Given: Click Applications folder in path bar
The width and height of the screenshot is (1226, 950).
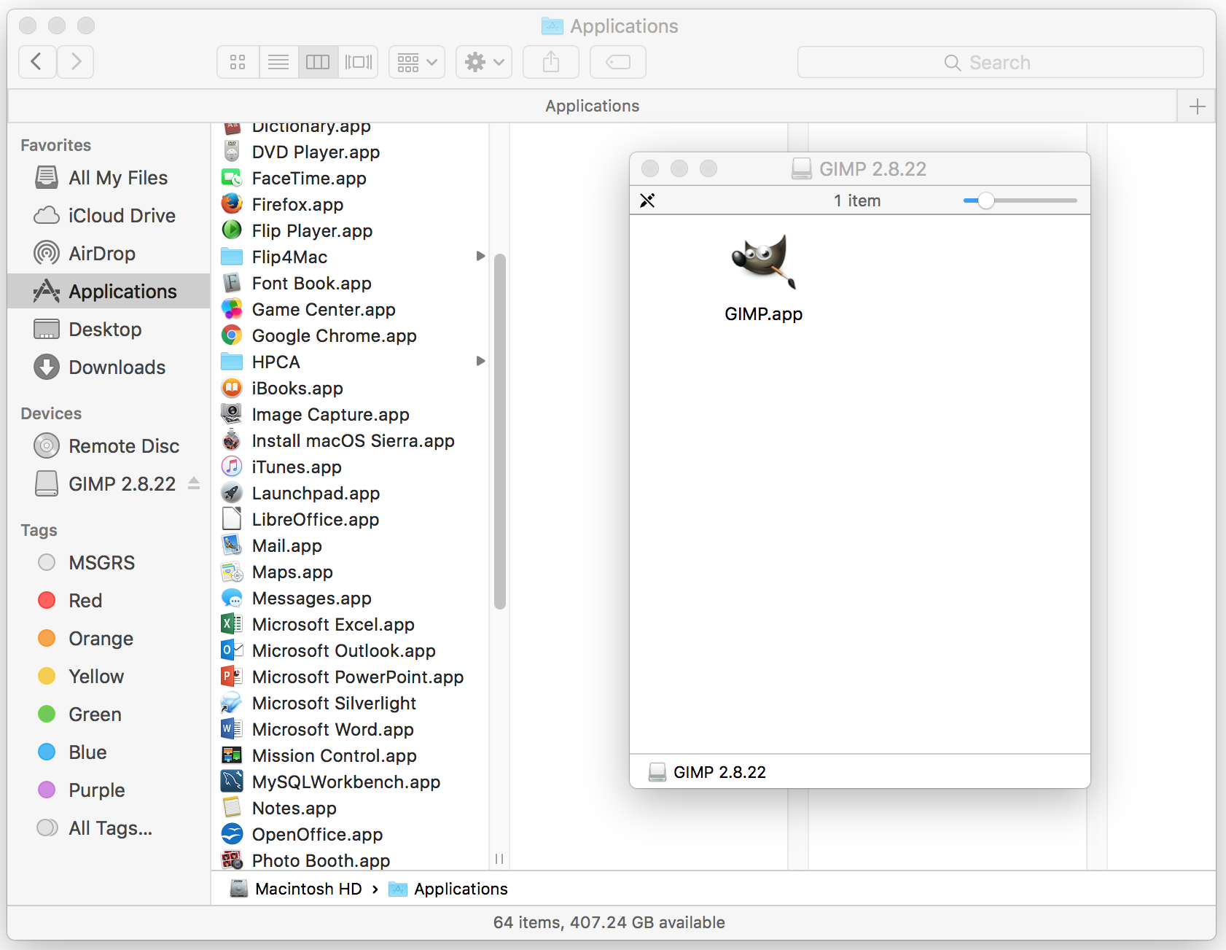Looking at the screenshot, I should [x=448, y=889].
